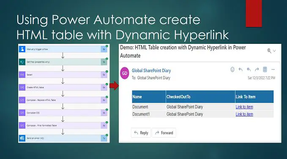Open the Compose CSS step

[63, 113]
